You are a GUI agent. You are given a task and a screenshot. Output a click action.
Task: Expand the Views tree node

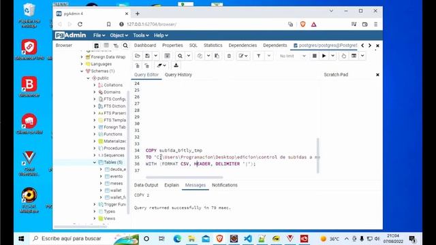[x=95, y=218]
